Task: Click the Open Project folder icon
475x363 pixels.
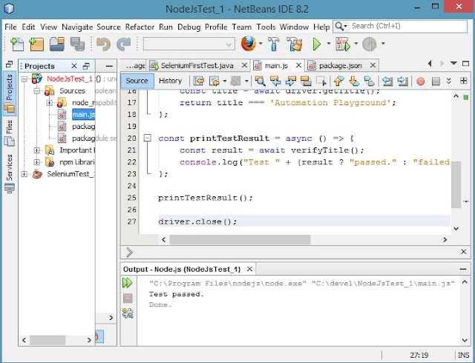Action: (57, 44)
